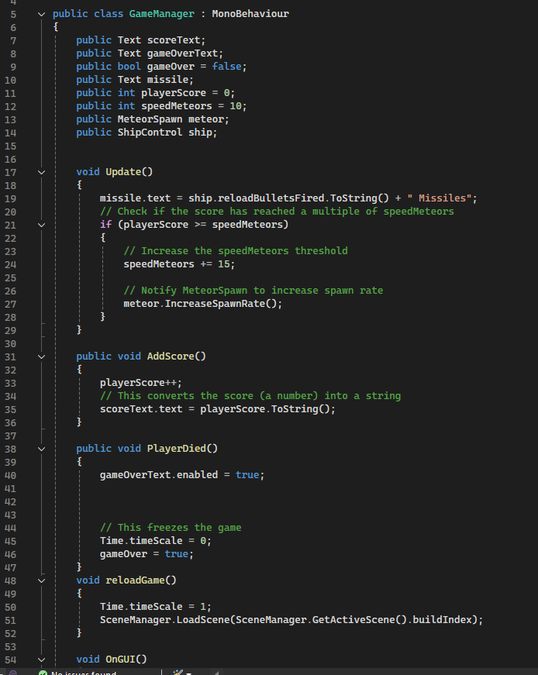Click the "missile" field name on line 10
Image resolution: width=538 pixels, height=675 pixels.
167,80
